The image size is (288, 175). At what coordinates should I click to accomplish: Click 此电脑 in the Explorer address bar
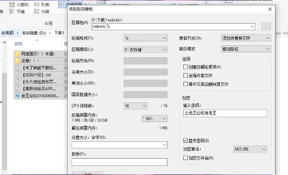[8, 33]
